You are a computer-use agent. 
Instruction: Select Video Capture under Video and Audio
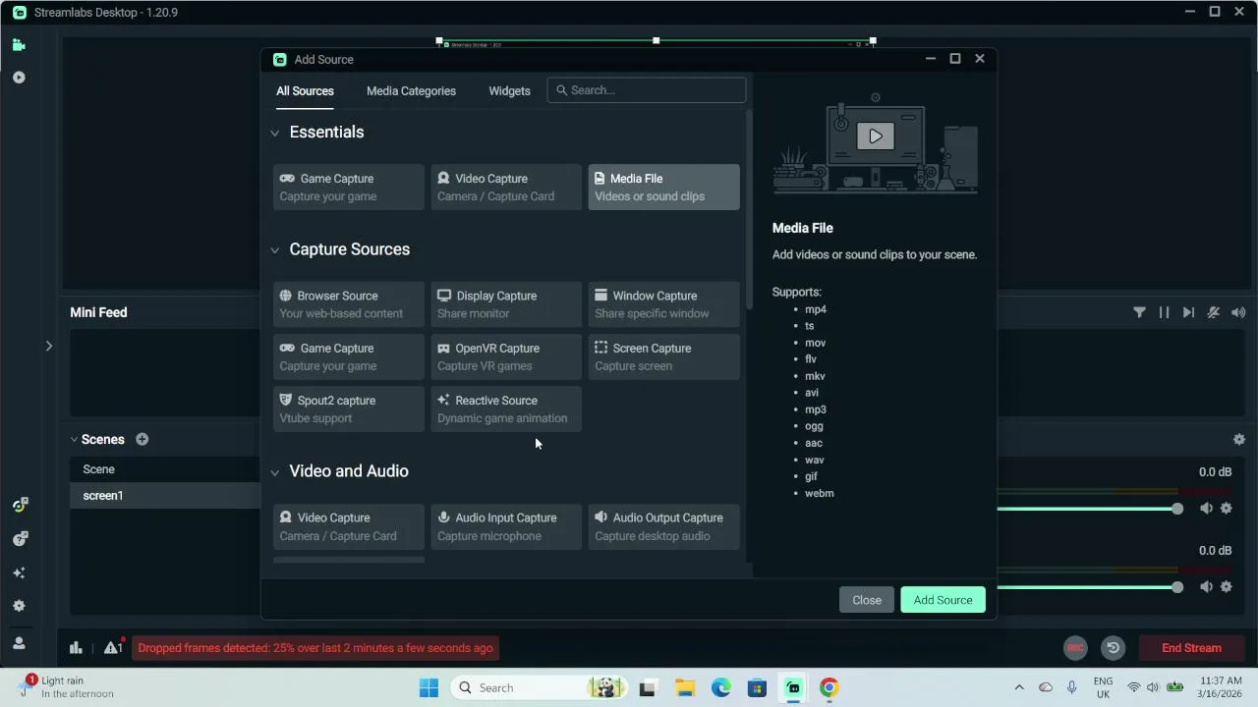pyautogui.click(x=349, y=526)
